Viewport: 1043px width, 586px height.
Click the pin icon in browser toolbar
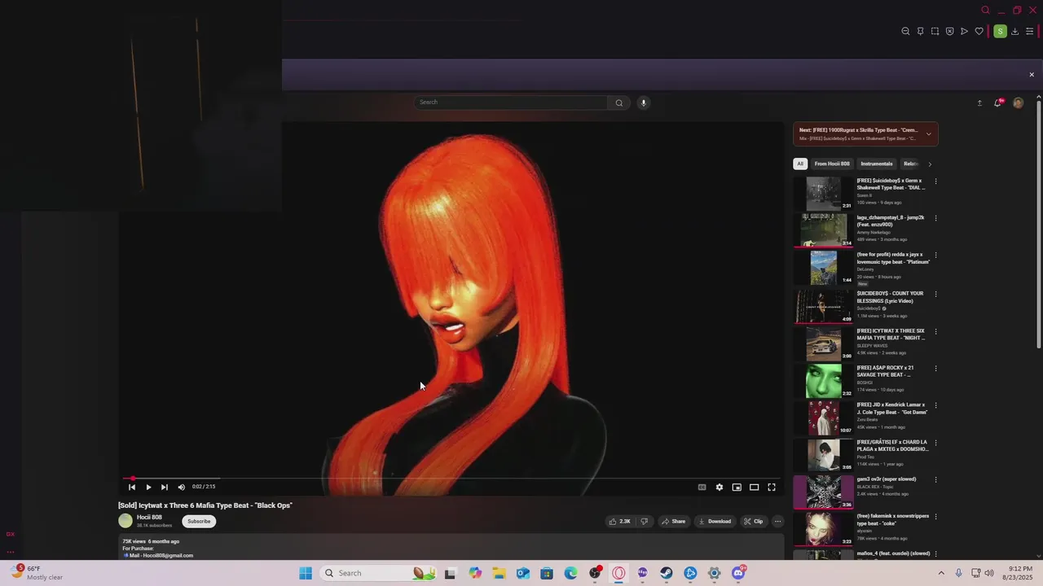point(920,31)
